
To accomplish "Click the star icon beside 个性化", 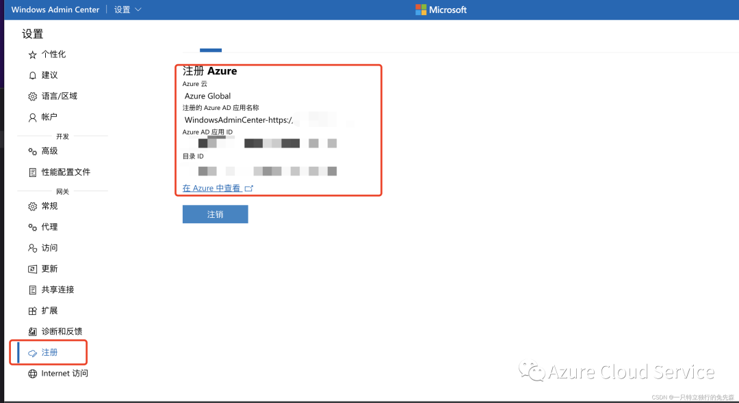I will click(x=33, y=55).
